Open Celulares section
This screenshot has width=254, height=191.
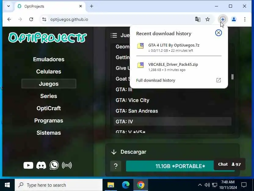coord(49,71)
